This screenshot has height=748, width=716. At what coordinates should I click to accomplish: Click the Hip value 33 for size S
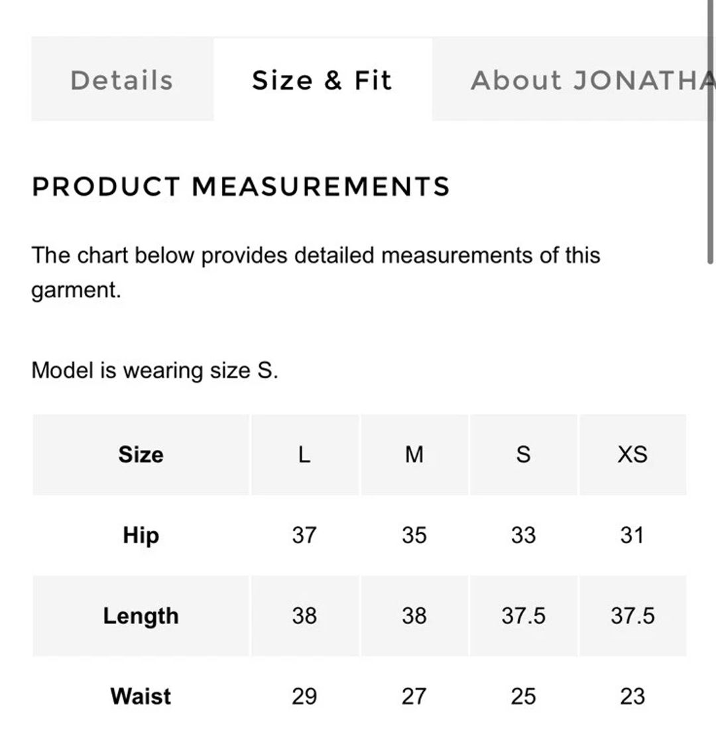click(523, 535)
